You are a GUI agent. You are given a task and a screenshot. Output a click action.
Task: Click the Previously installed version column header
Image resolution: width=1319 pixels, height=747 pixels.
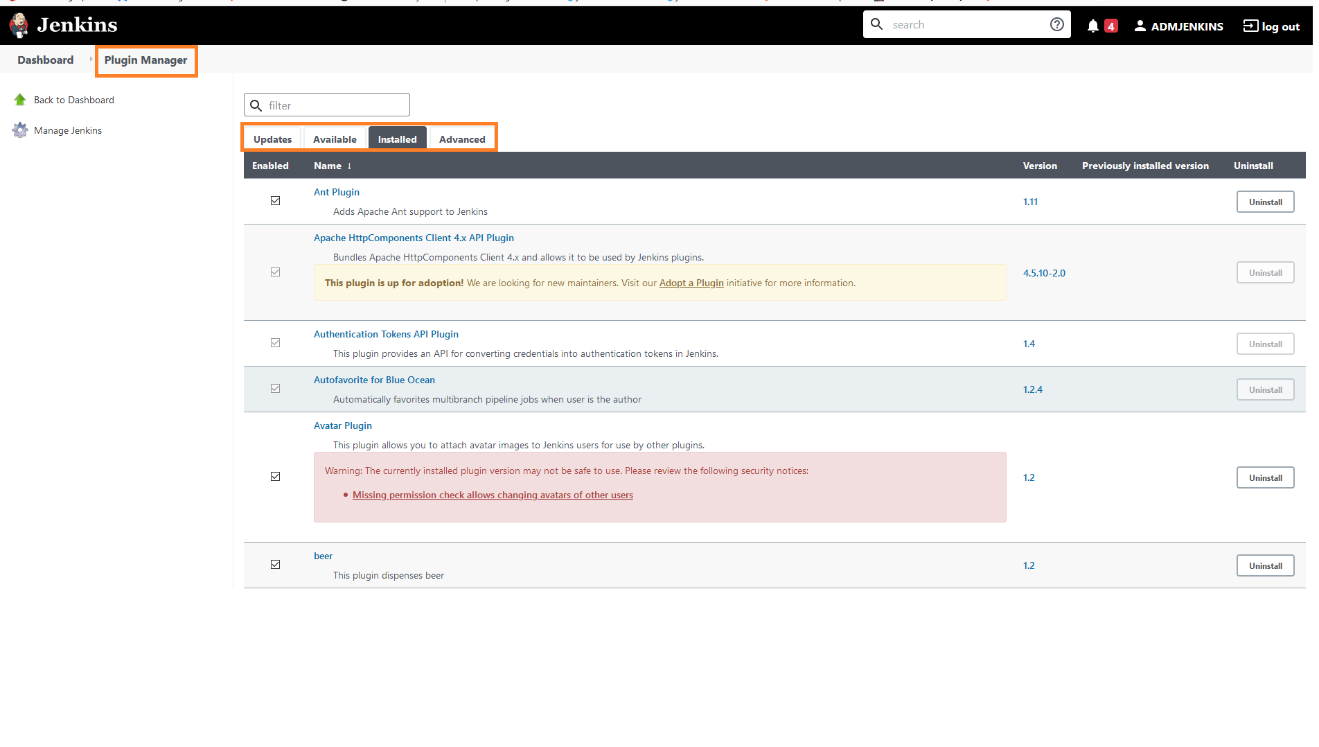(1145, 166)
